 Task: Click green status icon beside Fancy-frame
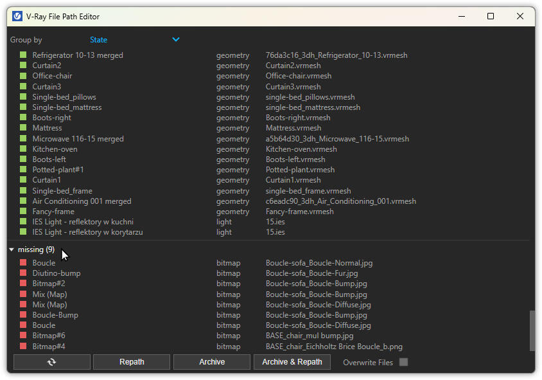tap(23, 212)
